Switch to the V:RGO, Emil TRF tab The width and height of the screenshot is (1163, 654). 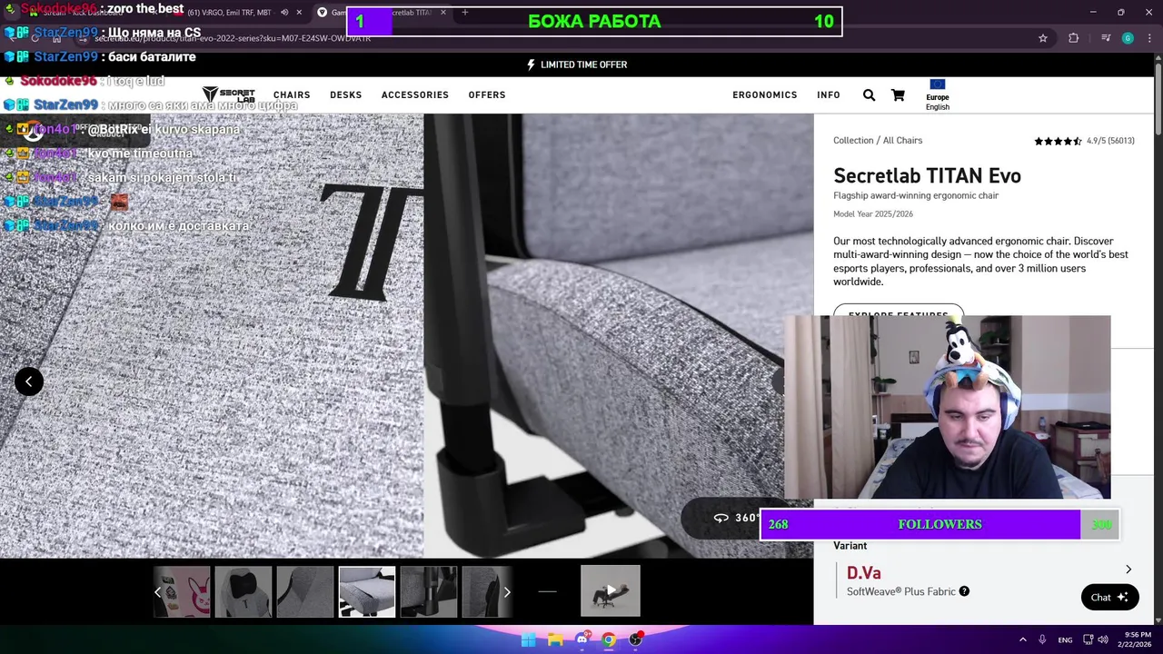[230, 13]
